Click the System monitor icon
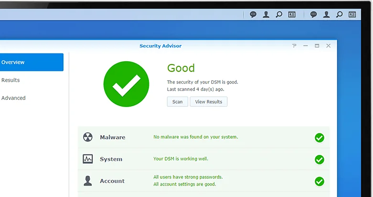This screenshot has height=197, width=373. (88, 159)
